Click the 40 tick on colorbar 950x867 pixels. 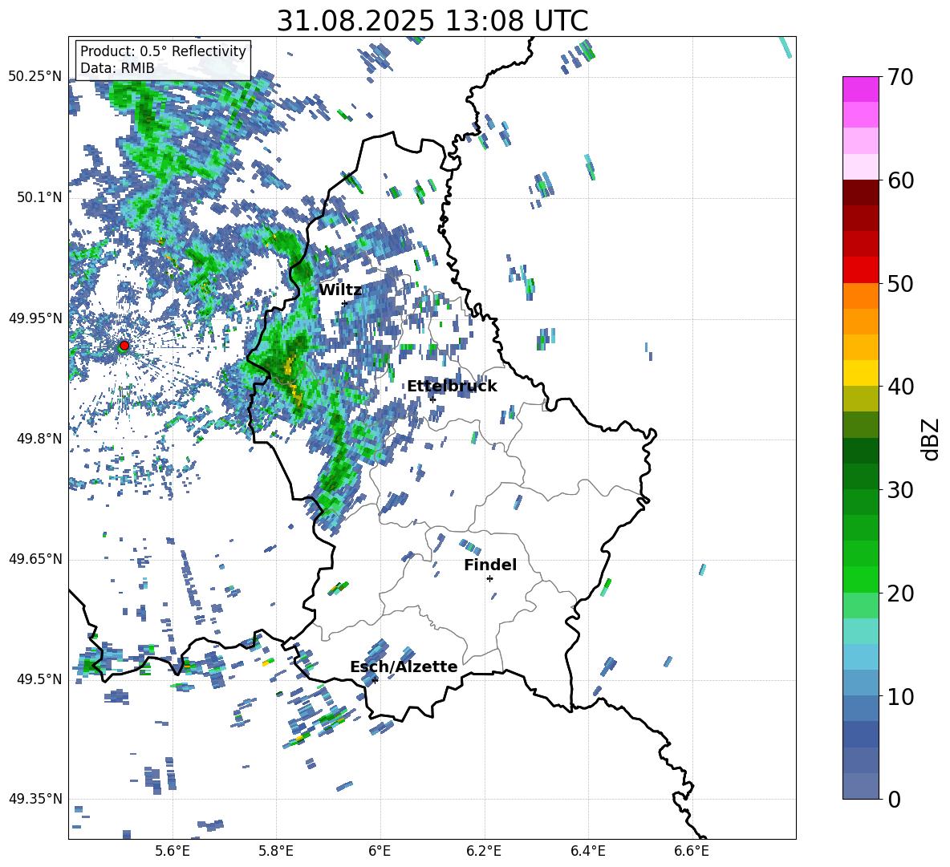900,387
